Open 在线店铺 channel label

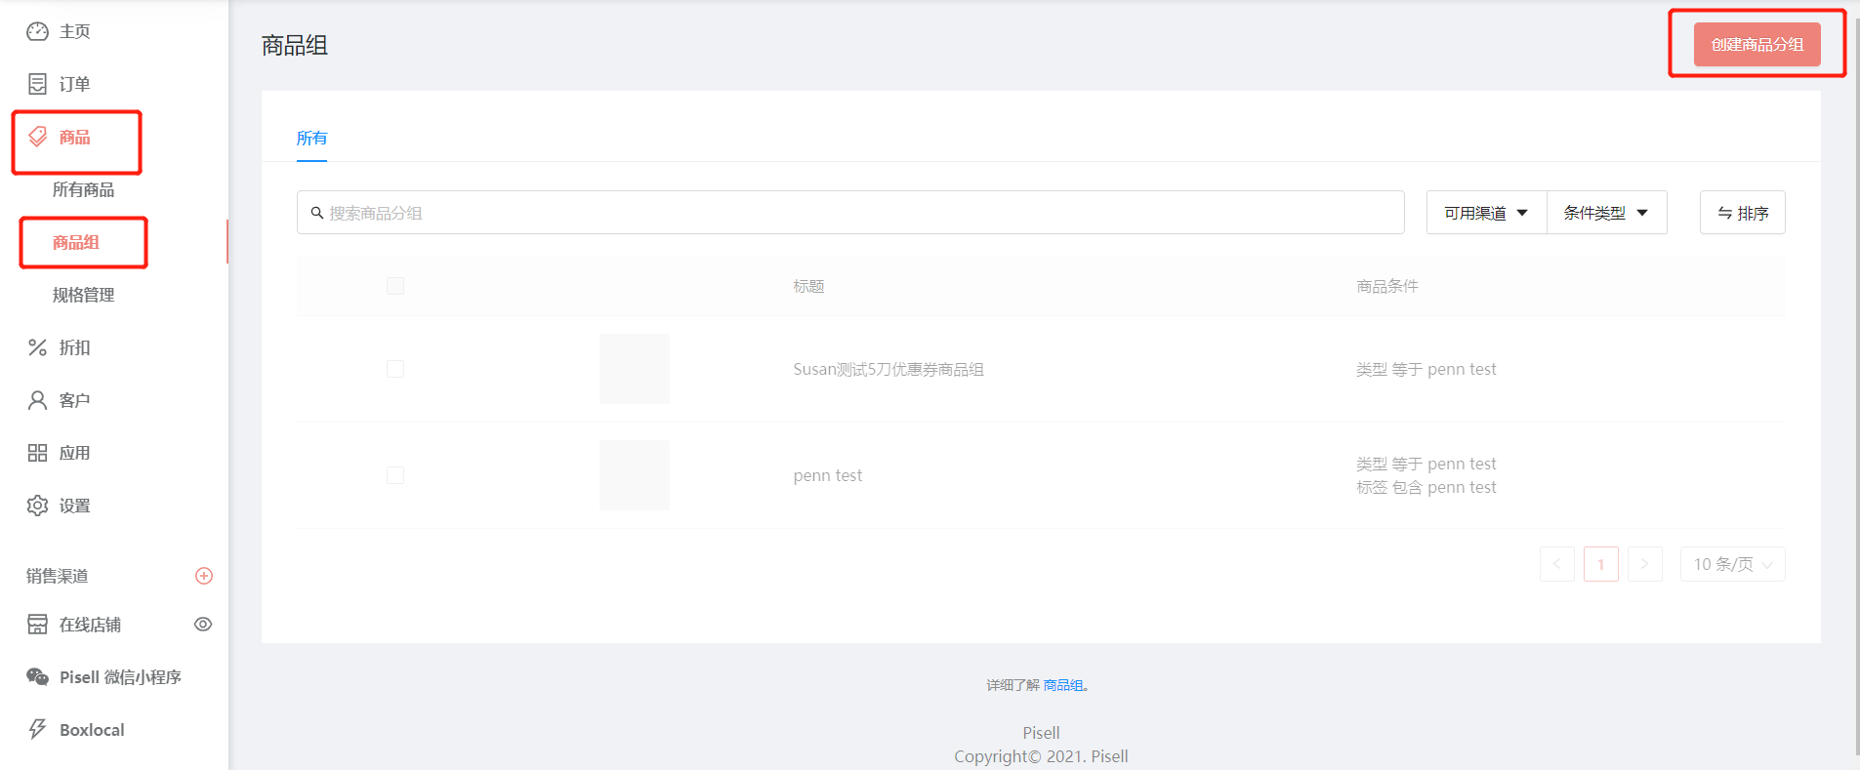click(90, 625)
